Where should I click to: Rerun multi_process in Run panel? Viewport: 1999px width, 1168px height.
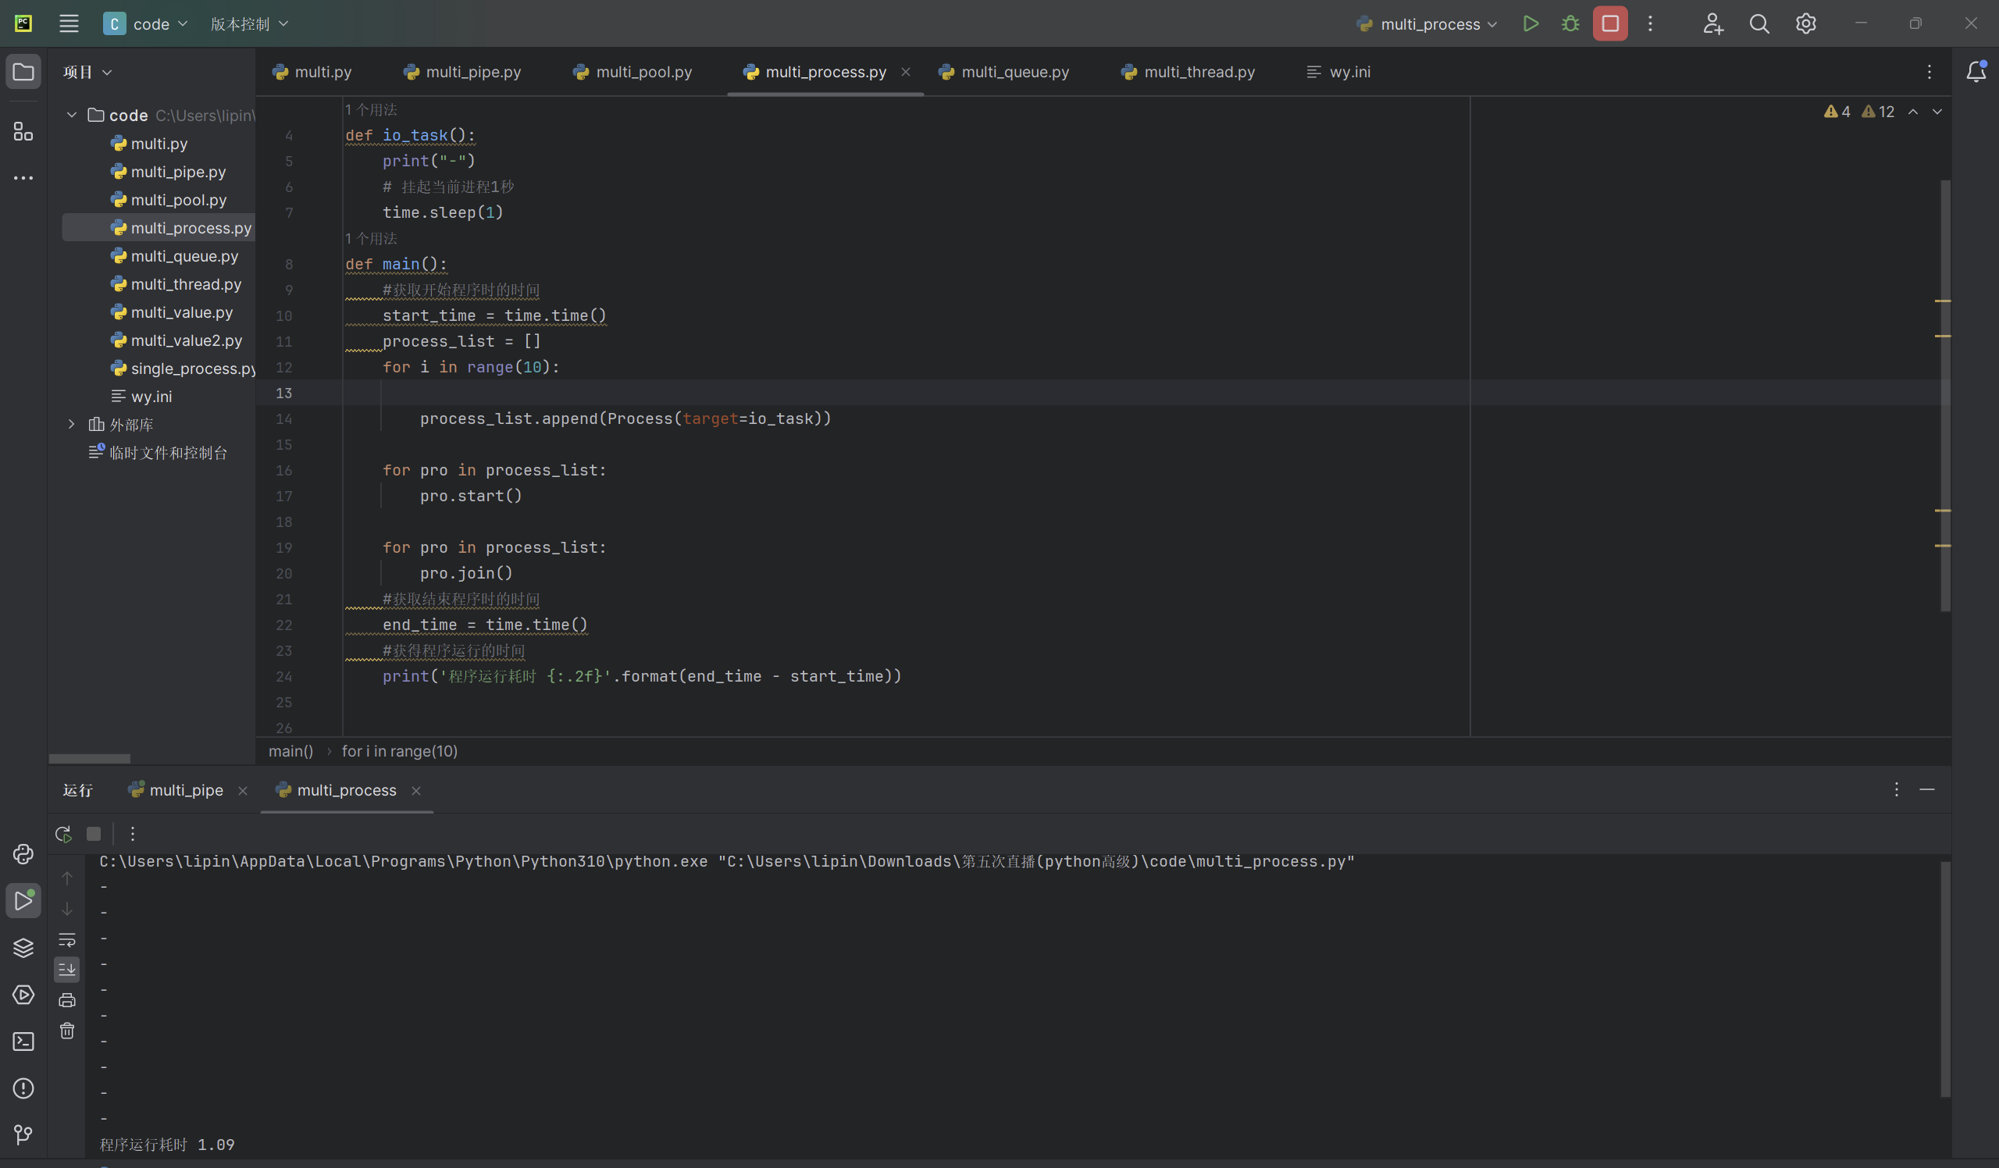pos(63,833)
